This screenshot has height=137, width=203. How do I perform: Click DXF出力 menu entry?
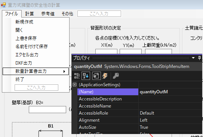click(36, 63)
